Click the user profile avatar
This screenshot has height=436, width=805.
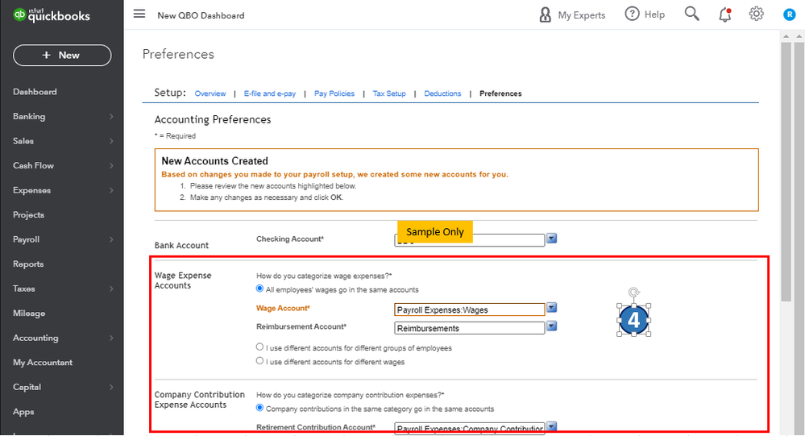coord(789,15)
